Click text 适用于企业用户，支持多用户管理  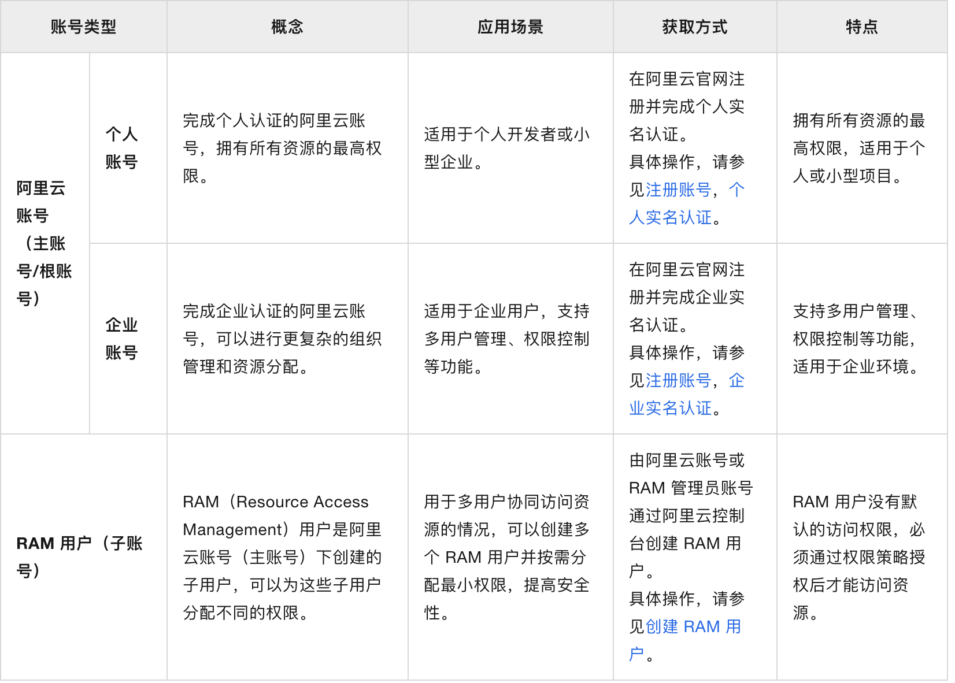[507, 325]
